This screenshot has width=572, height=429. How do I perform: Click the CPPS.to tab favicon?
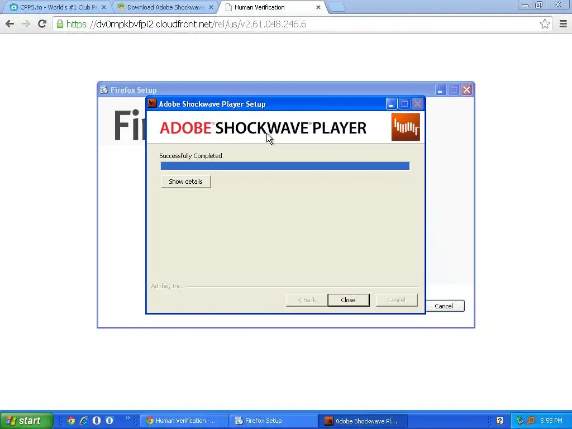pyautogui.click(x=13, y=7)
